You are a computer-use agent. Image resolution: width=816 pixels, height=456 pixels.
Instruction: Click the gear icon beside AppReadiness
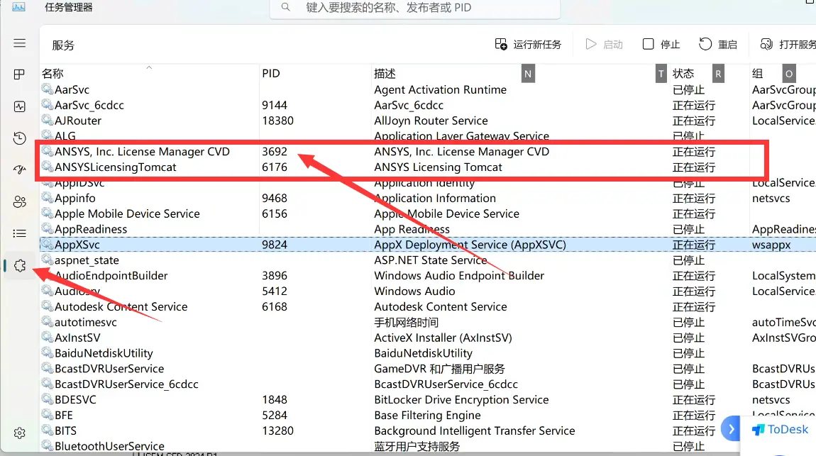(47, 229)
